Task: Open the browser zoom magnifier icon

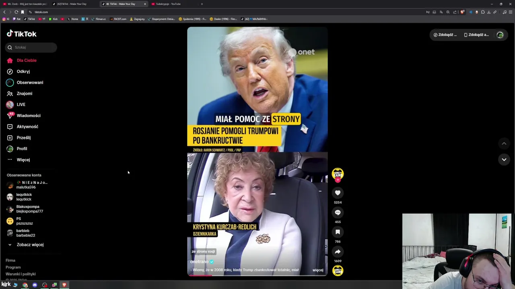Action: (x=448, y=12)
